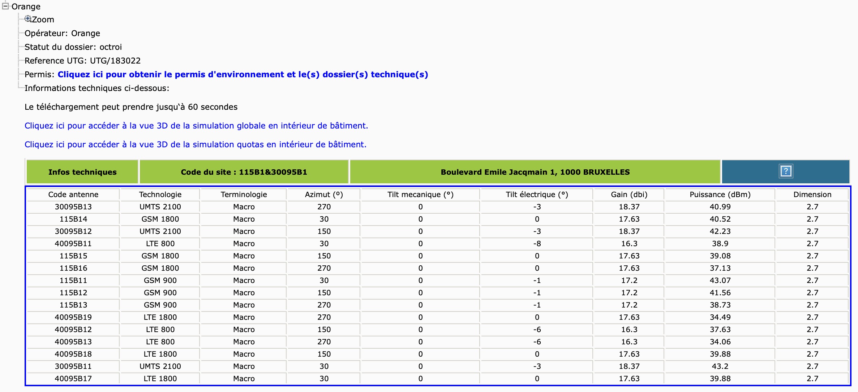Collapse the Orange tree node

pyautogui.click(x=5, y=6)
